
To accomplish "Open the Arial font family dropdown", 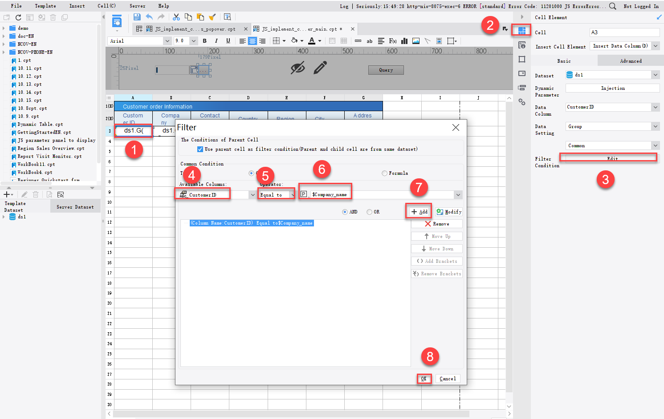I will click(x=167, y=41).
